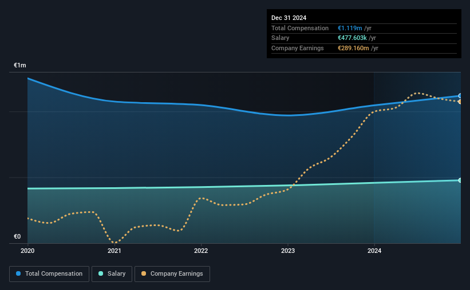Click the €1.119m total compensation value
The image size is (470, 290).
tap(350, 28)
